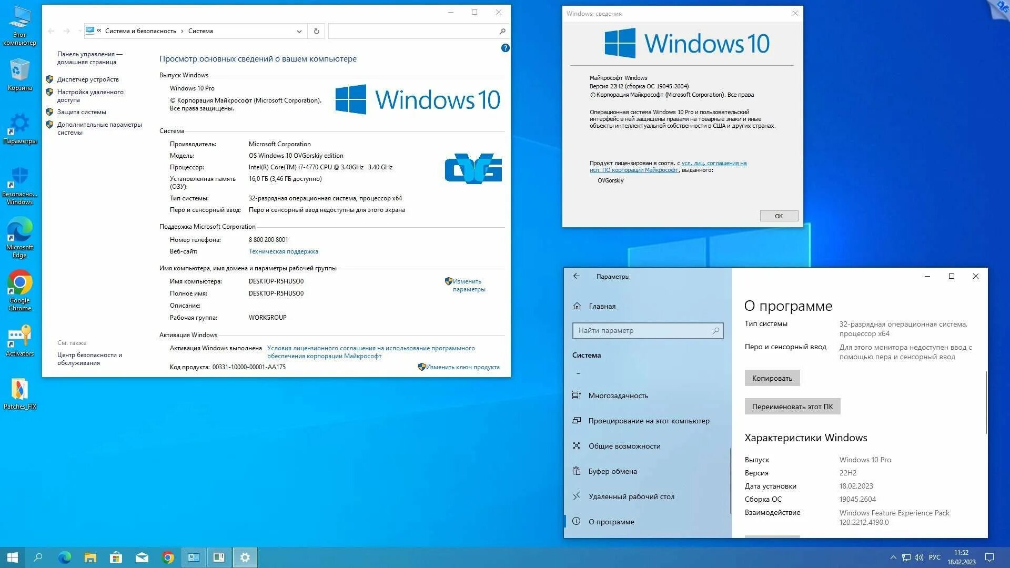This screenshot has width=1010, height=568.
Task: Click Переименовать этот ПК button
Action: [792, 407]
